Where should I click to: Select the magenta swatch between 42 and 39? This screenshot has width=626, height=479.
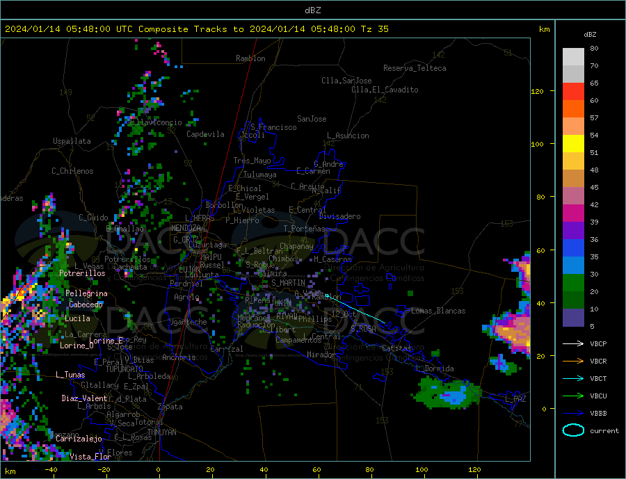[x=573, y=213]
